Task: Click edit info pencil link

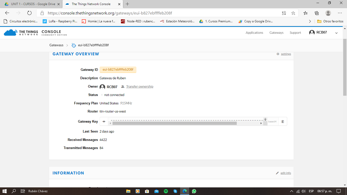Action: coord(283,173)
